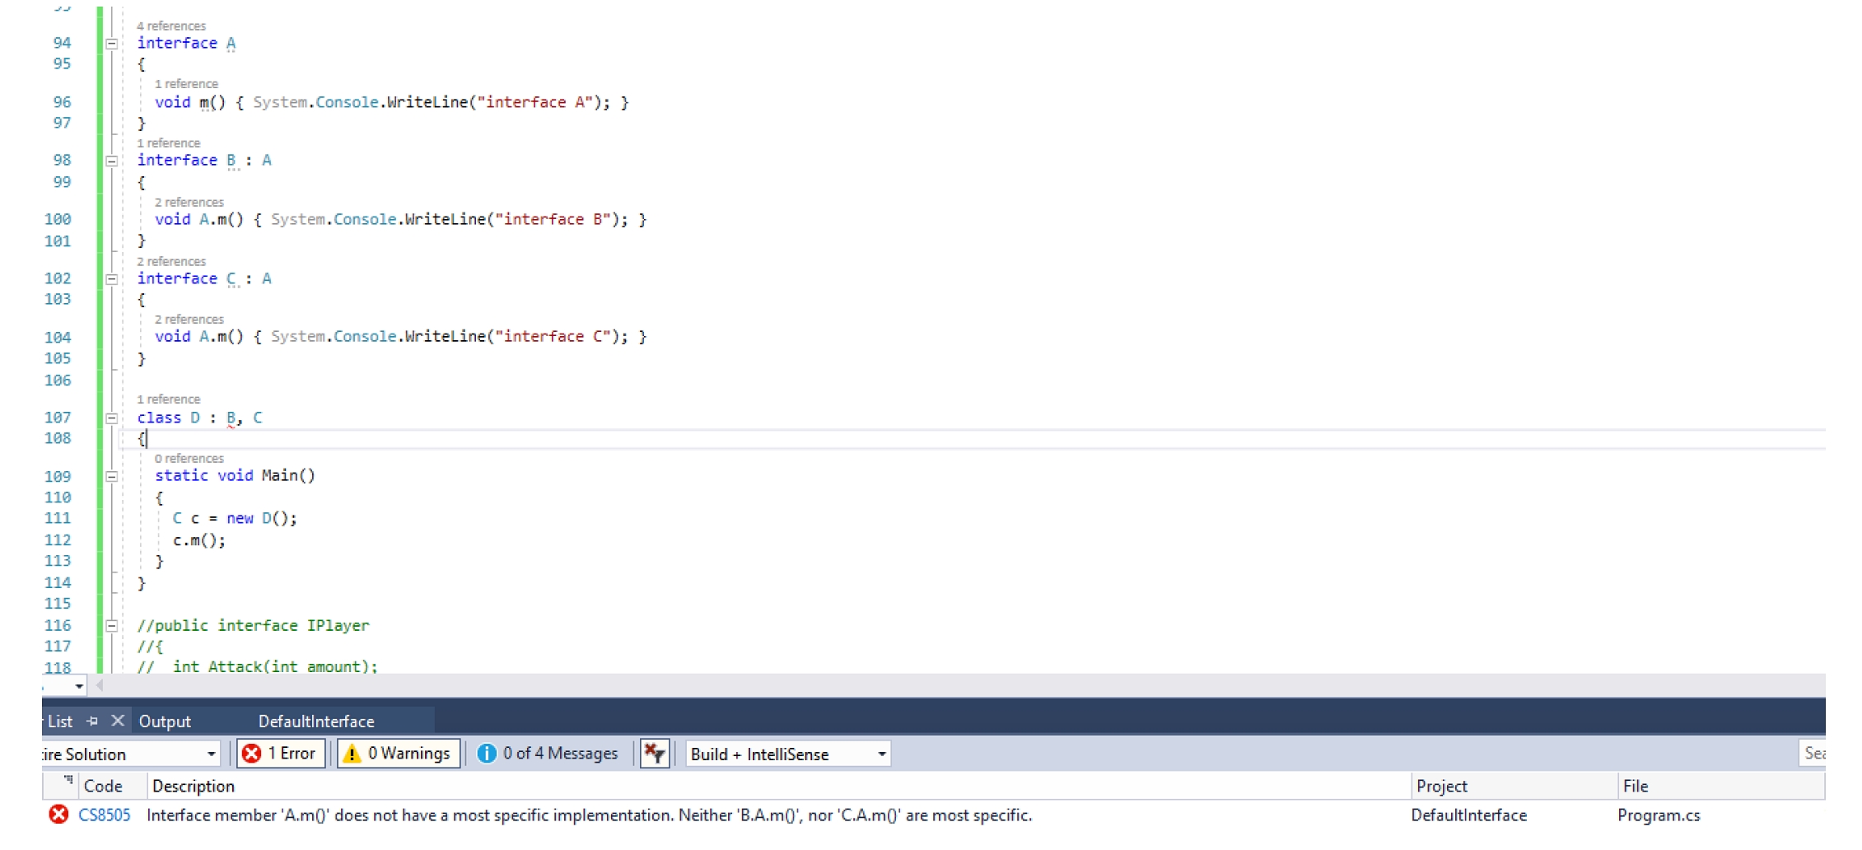1862x850 pixels.
Task: Toggle the 0 Warnings filter
Action: tap(397, 753)
